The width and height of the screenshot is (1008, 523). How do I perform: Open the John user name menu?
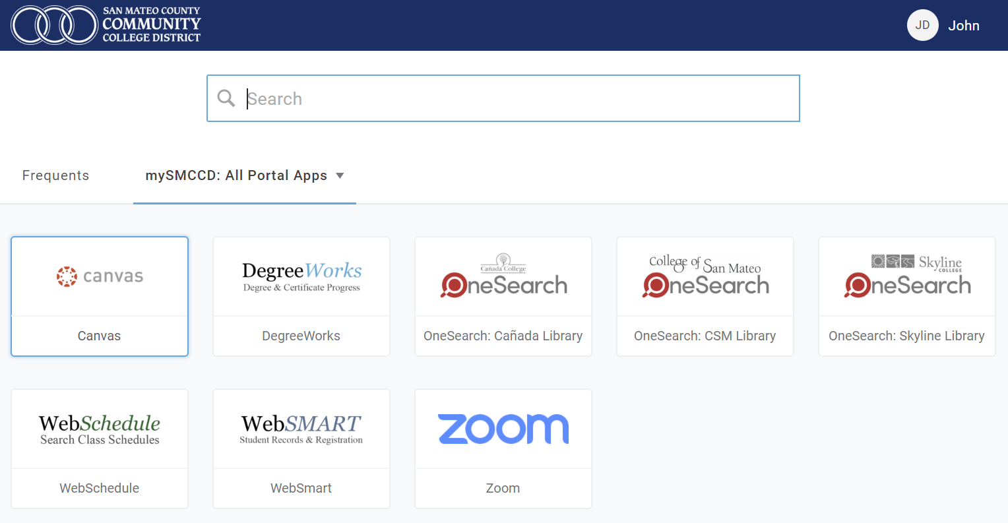(x=963, y=26)
